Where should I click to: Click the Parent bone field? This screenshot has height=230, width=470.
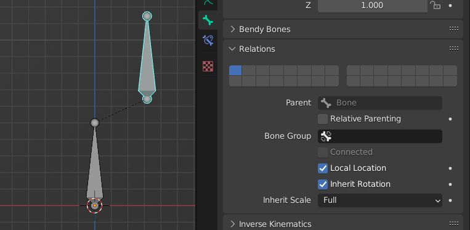click(380, 103)
